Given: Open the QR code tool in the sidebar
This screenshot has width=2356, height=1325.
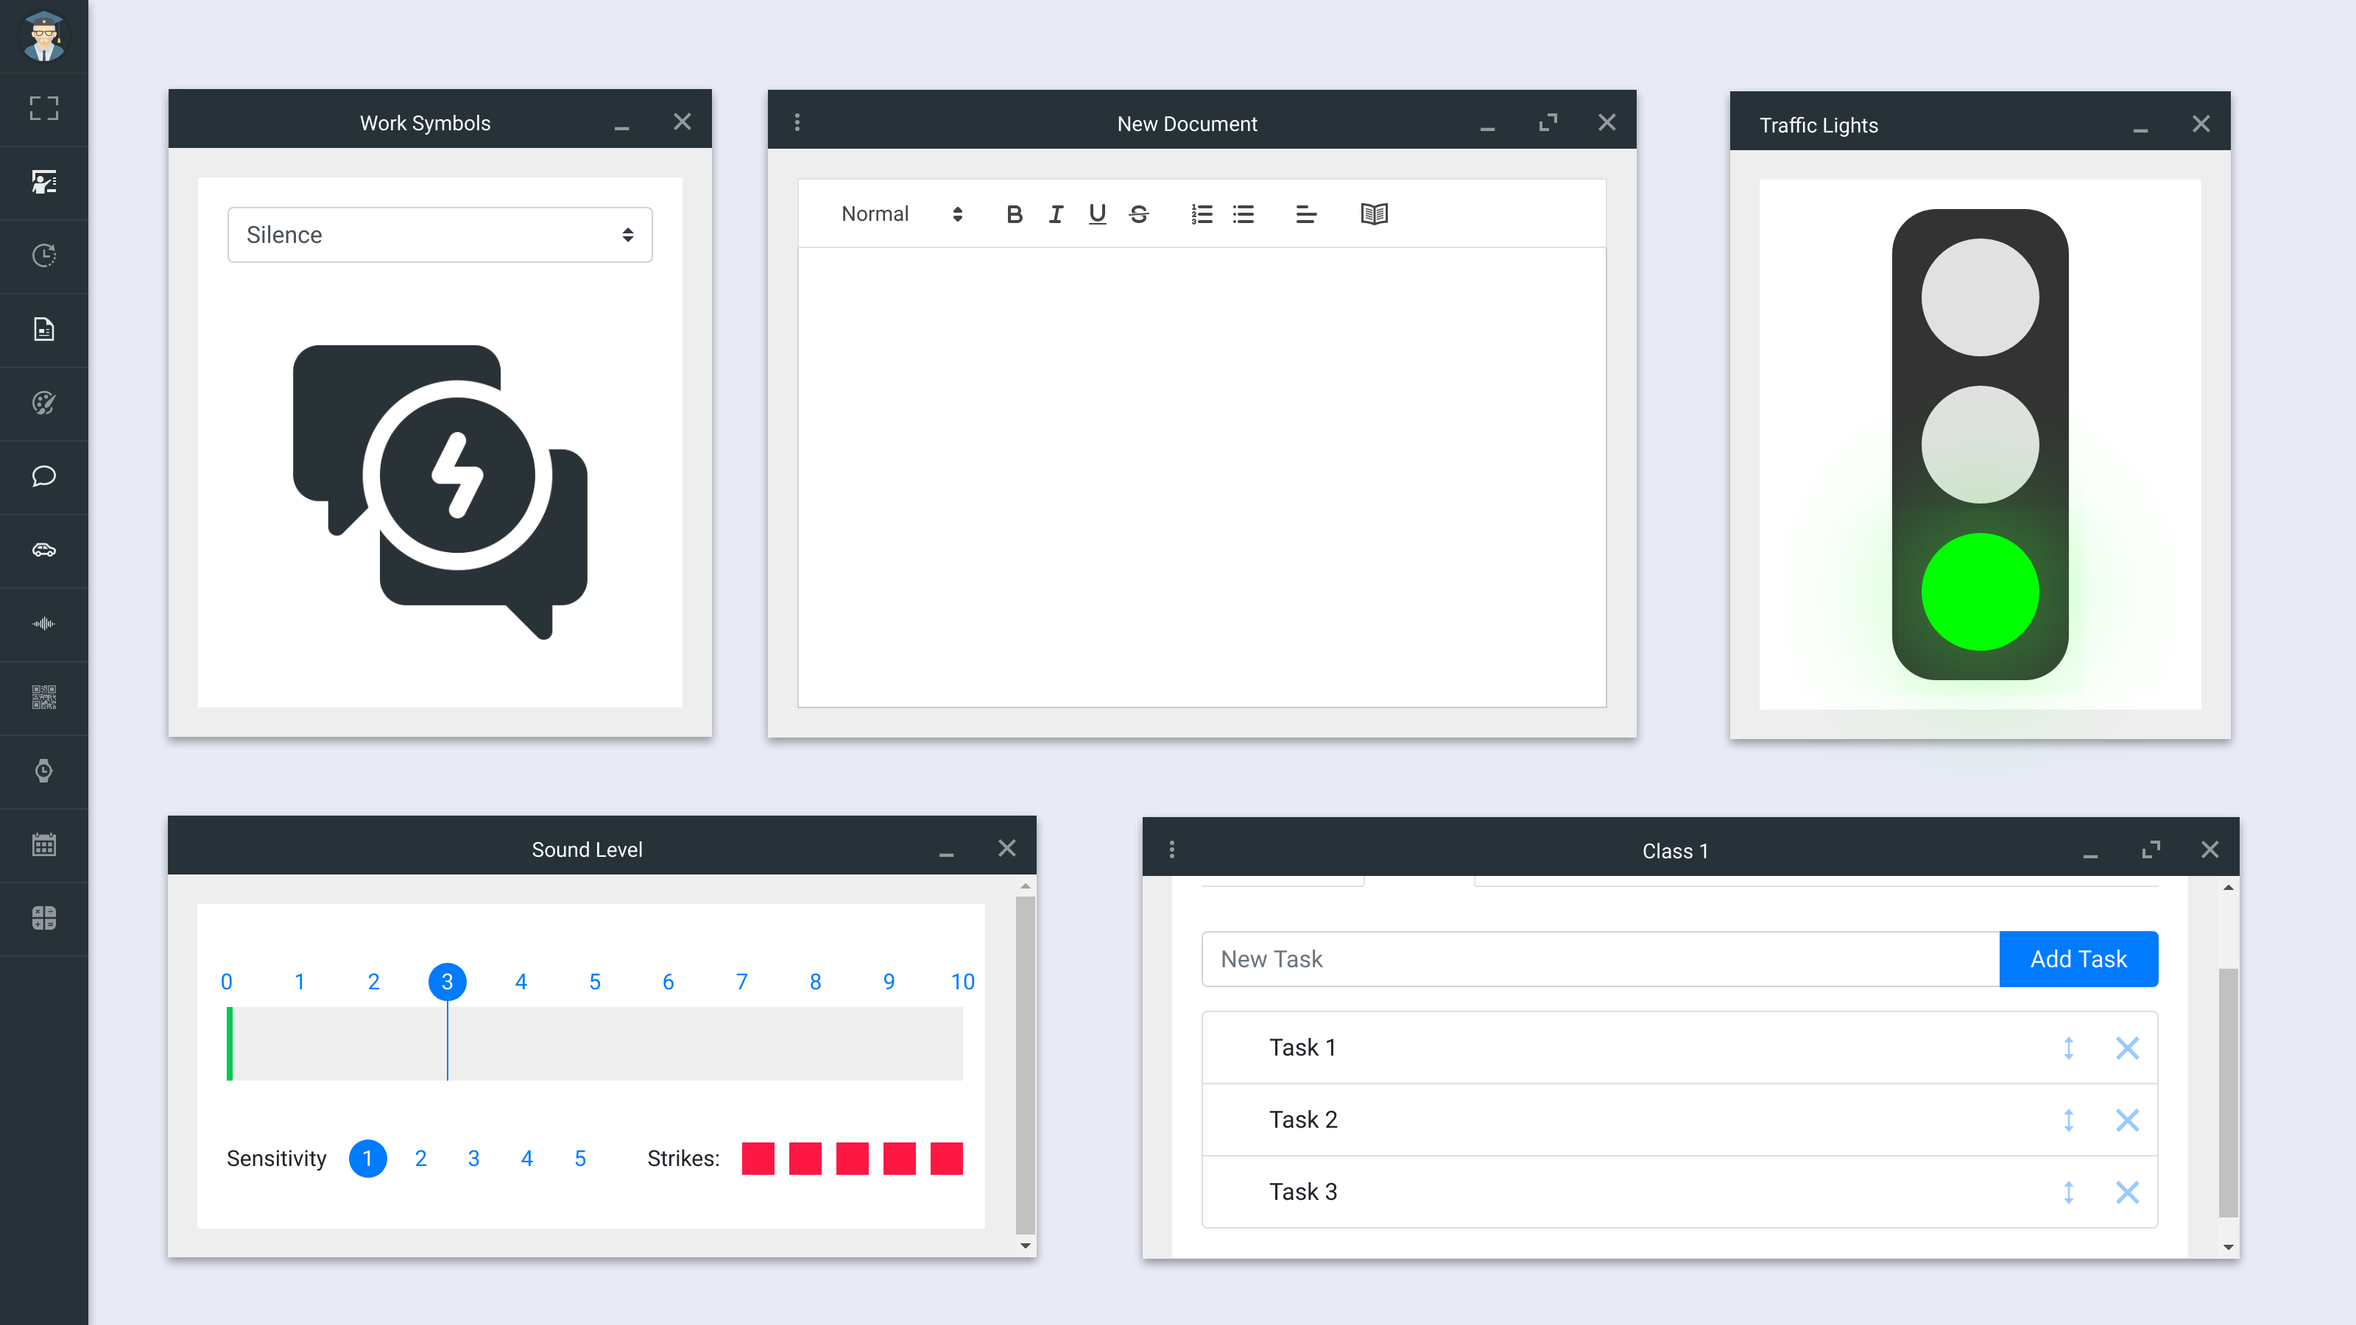Looking at the screenshot, I should 44,698.
